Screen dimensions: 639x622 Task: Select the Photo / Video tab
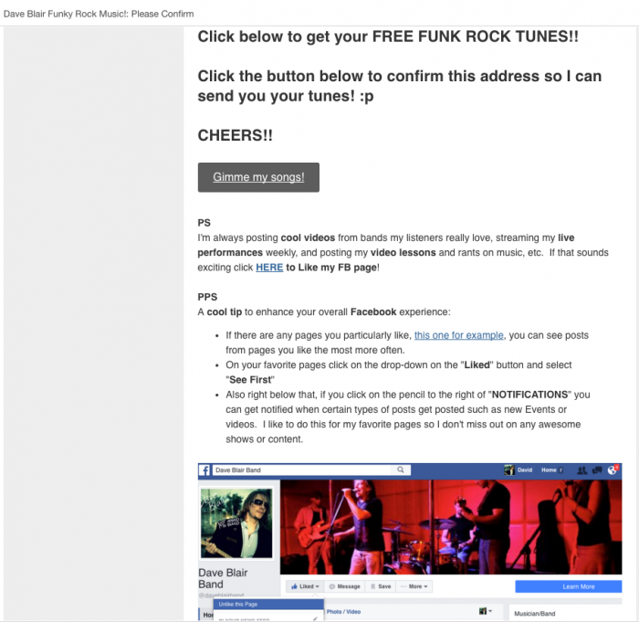pos(343,612)
